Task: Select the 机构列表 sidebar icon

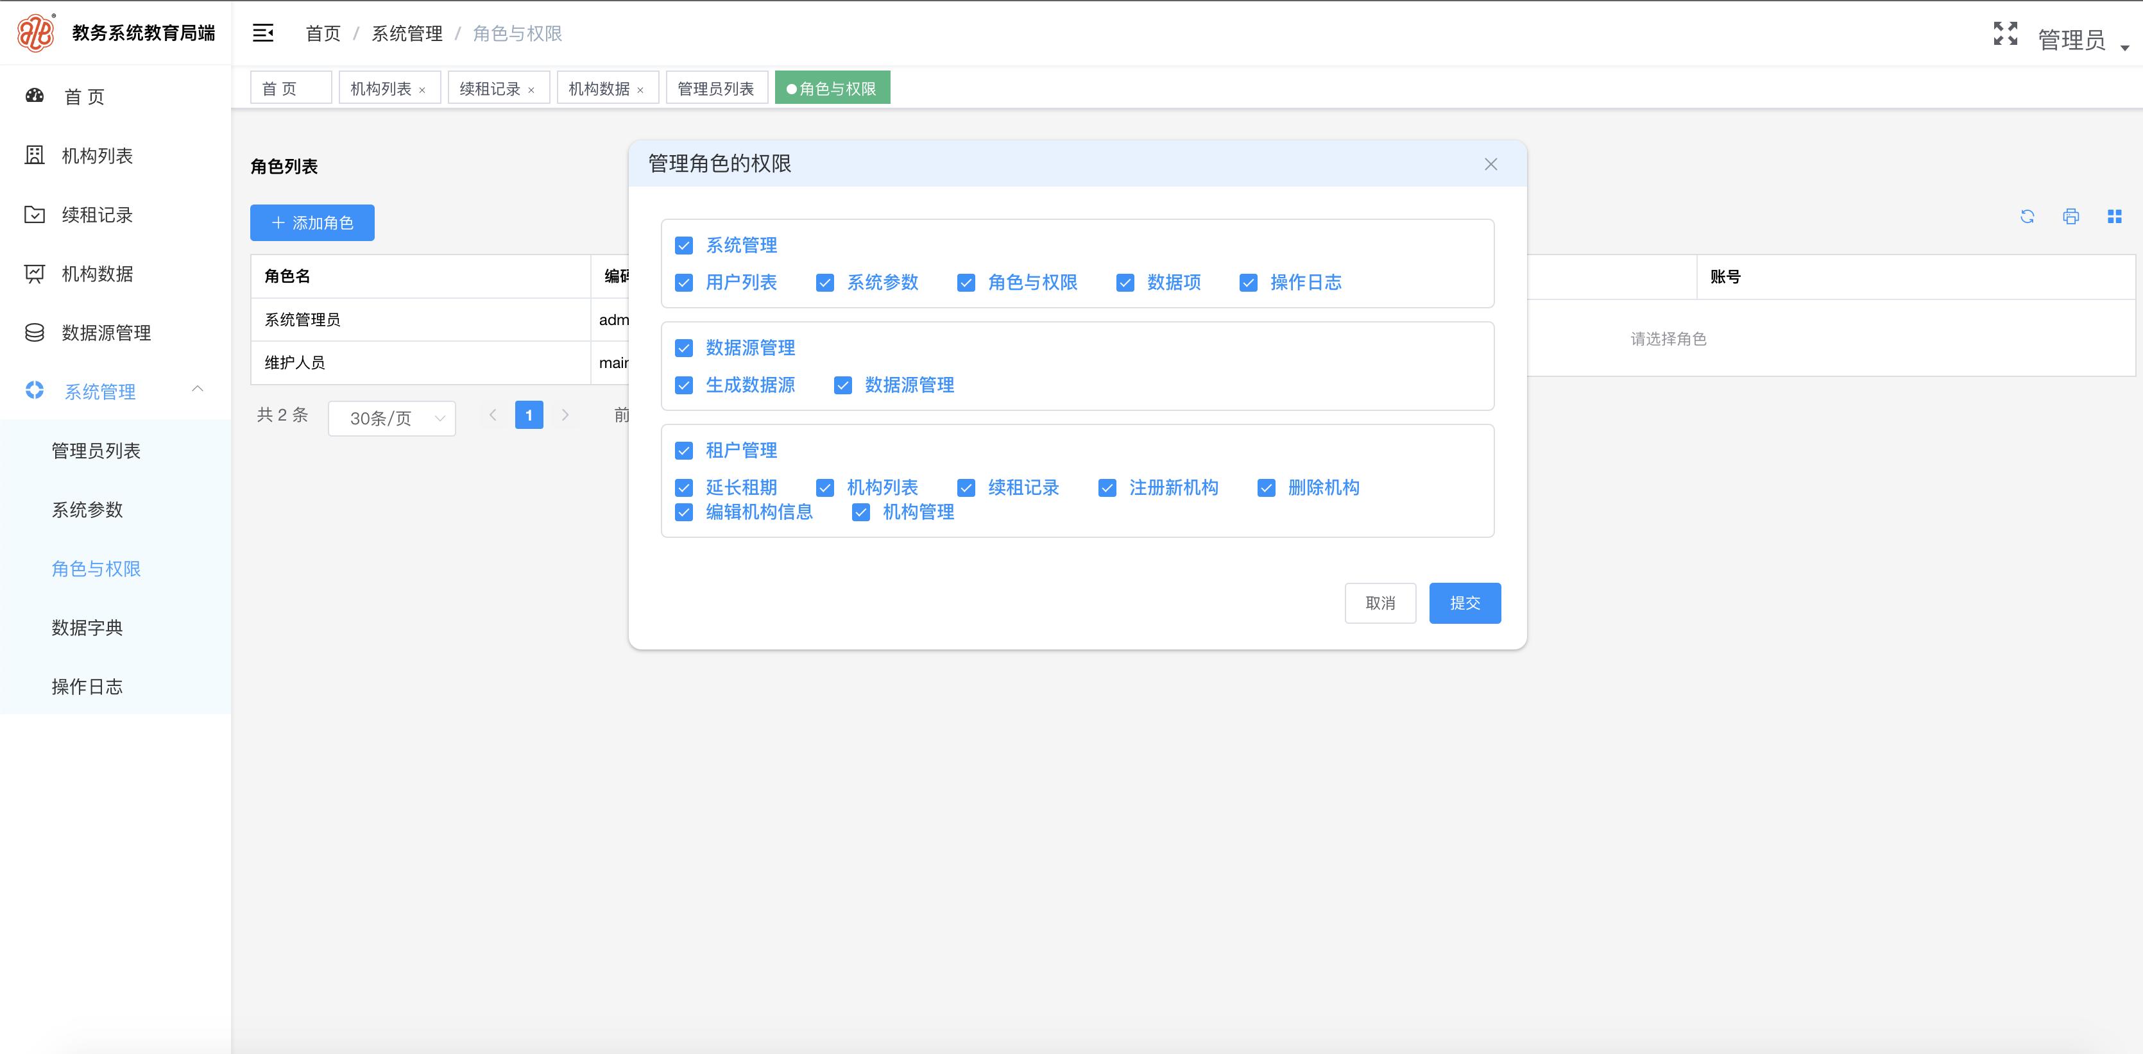Action: click(34, 155)
